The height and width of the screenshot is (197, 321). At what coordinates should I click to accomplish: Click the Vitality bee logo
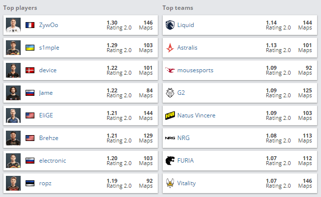pos(170,183)
